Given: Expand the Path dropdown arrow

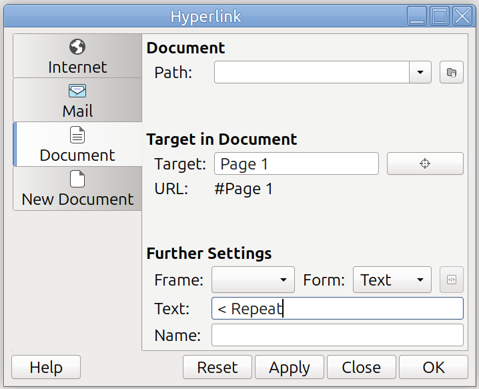Looking at the screenshot, I should click(x=420, y=72).
